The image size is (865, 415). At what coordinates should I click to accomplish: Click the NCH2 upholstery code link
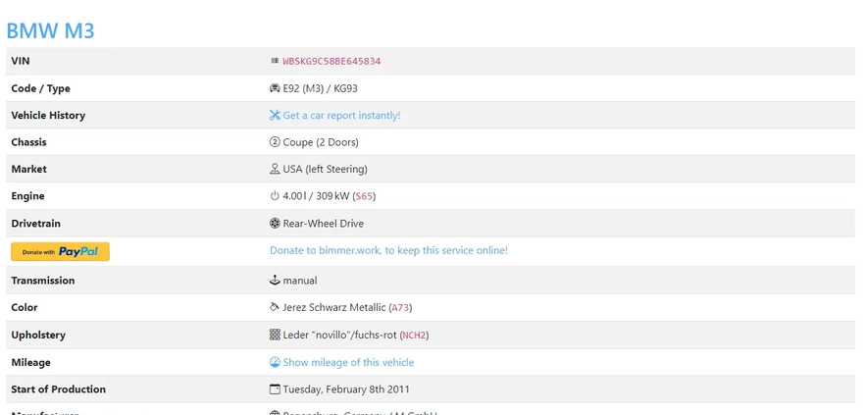tap(416, 335)
